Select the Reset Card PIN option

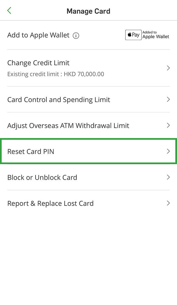click(x=31, y=152)
